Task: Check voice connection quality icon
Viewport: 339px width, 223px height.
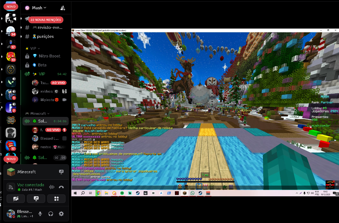Action: click(x=11, y=187)
